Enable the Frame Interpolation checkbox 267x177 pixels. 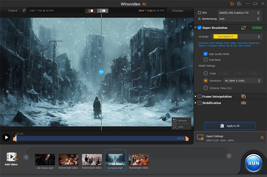[199, 96]
